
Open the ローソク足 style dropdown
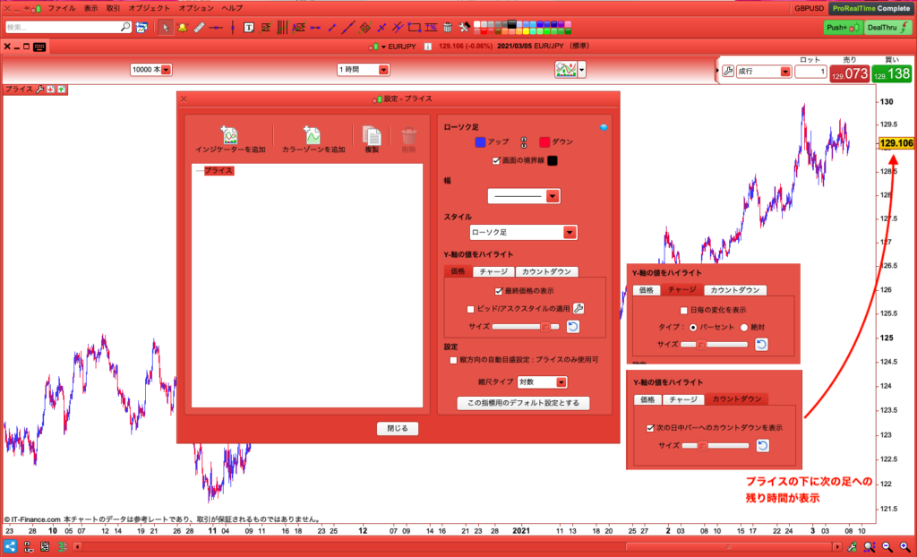[x=523, y=232]
